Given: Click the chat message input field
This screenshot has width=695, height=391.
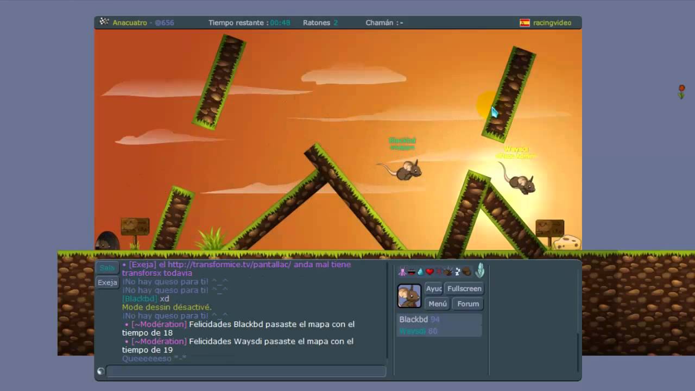Looking at the screenshot, I should (246, 371).
